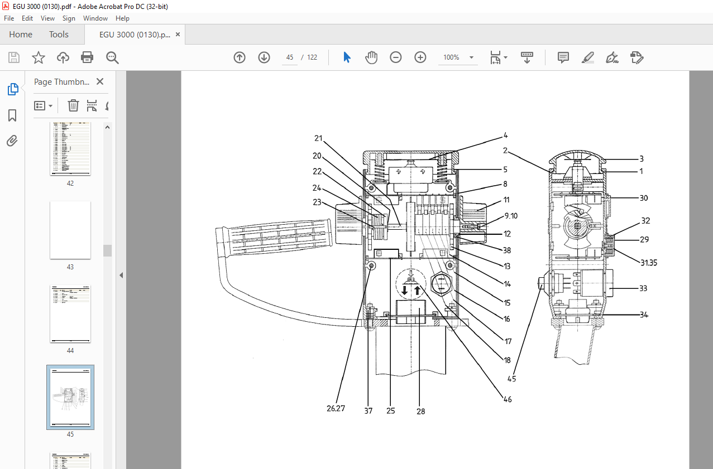Open the sign document tool
Screen dimensions: 713x469
tap(612, 57)
